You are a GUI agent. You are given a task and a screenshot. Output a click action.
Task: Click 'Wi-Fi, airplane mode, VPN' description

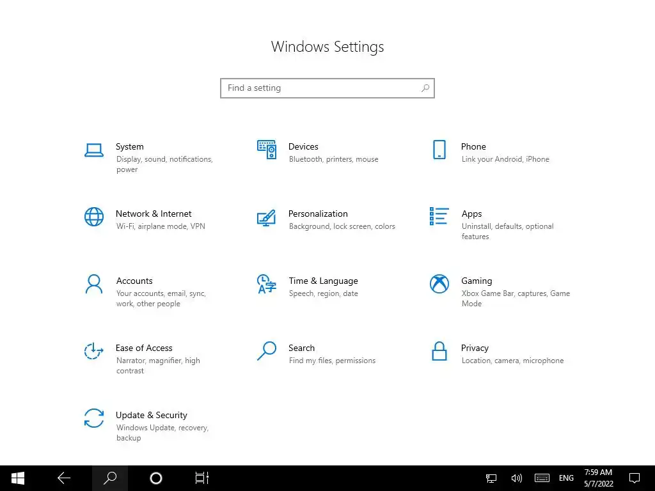(x=161, y=226)
